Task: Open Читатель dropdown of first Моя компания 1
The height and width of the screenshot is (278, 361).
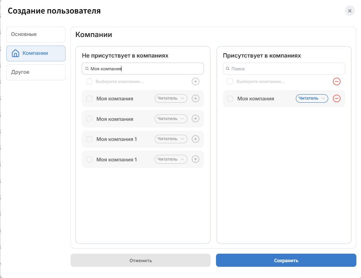Action: [x=171, y=139]
